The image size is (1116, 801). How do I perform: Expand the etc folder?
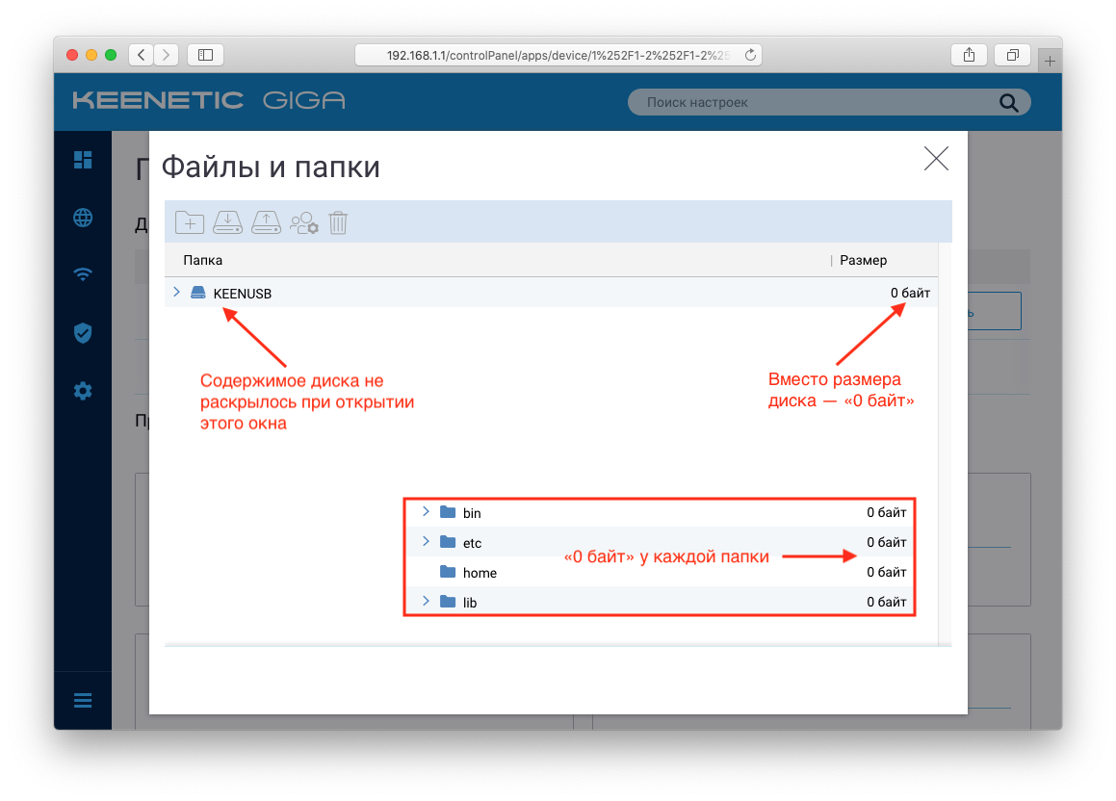coord(426,541)
